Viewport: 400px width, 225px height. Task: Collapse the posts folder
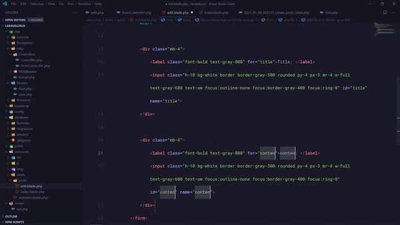click(x=22, y=181)
